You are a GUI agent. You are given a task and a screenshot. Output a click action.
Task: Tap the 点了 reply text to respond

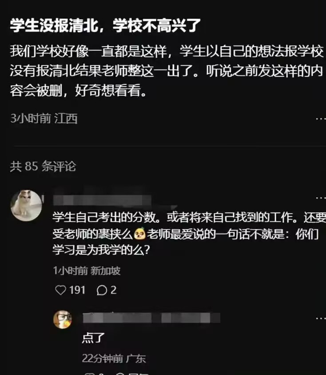click(x=93, y=338)
